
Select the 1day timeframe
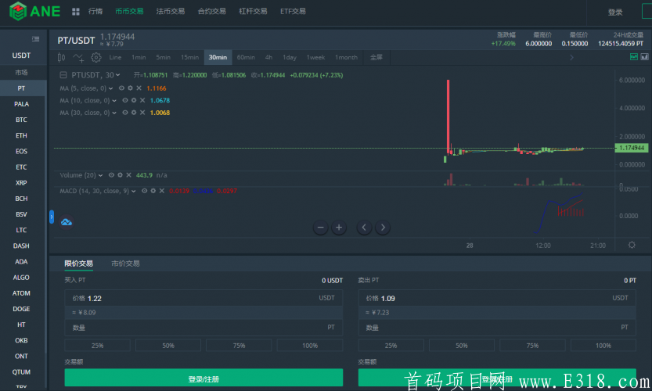290,57
